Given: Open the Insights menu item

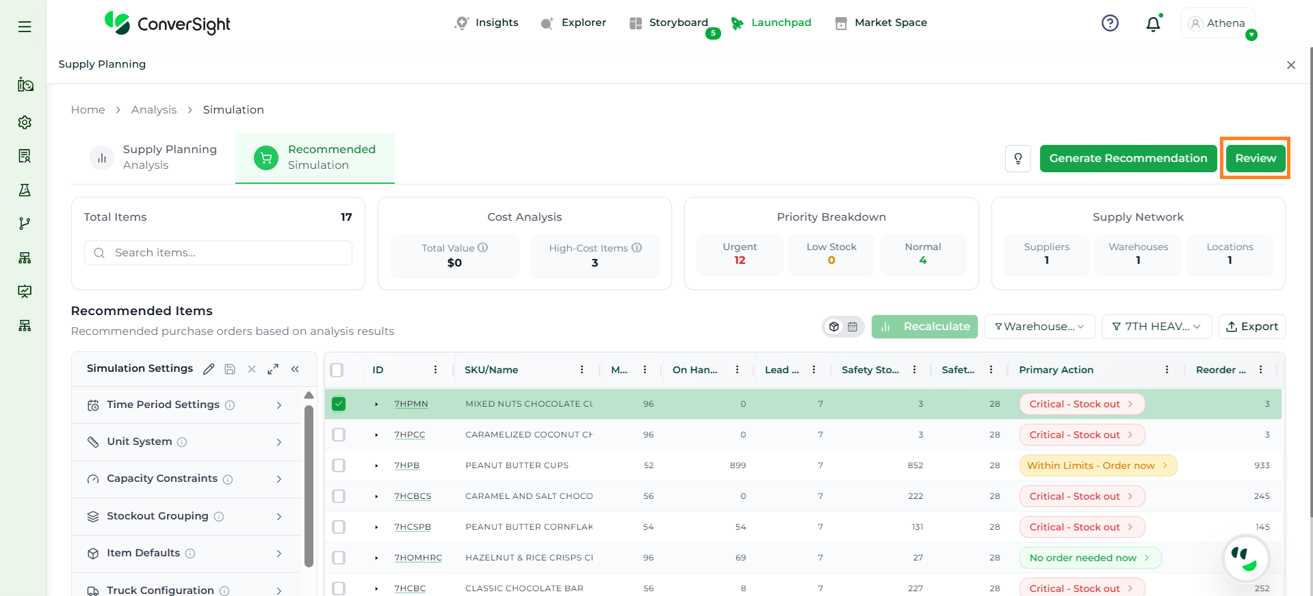Looking at the screenshot, I should point(486,23).
